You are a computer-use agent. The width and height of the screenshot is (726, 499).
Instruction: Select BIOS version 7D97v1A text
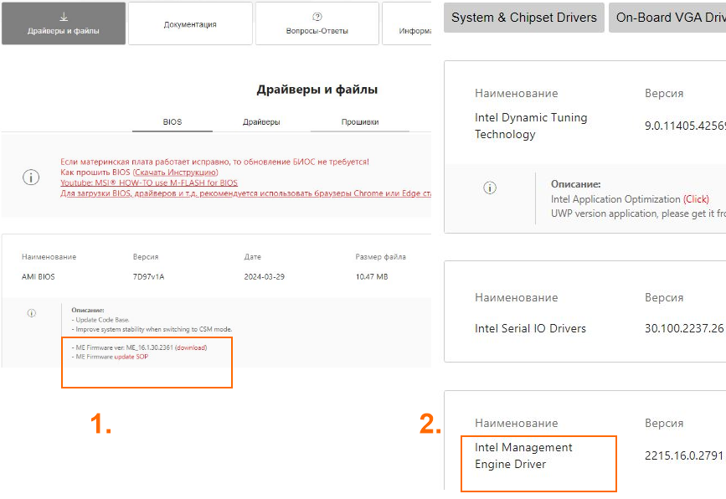click(148, 277)
